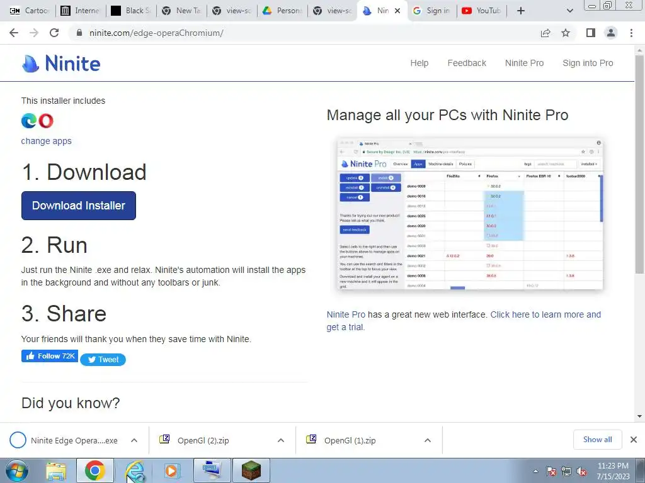Click the Action Center flag tray icon

tap(552, 472)
